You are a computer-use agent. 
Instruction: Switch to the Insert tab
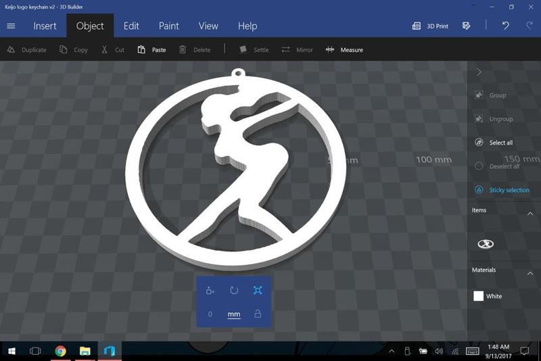(45, 26)
